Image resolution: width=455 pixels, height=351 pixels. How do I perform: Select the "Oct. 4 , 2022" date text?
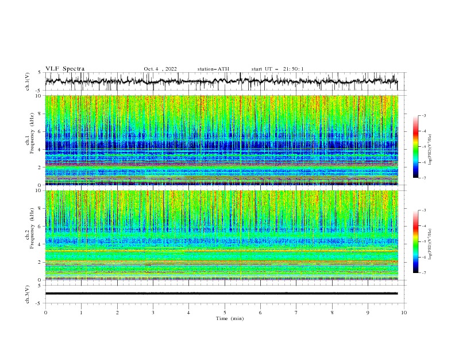point(160,69)
